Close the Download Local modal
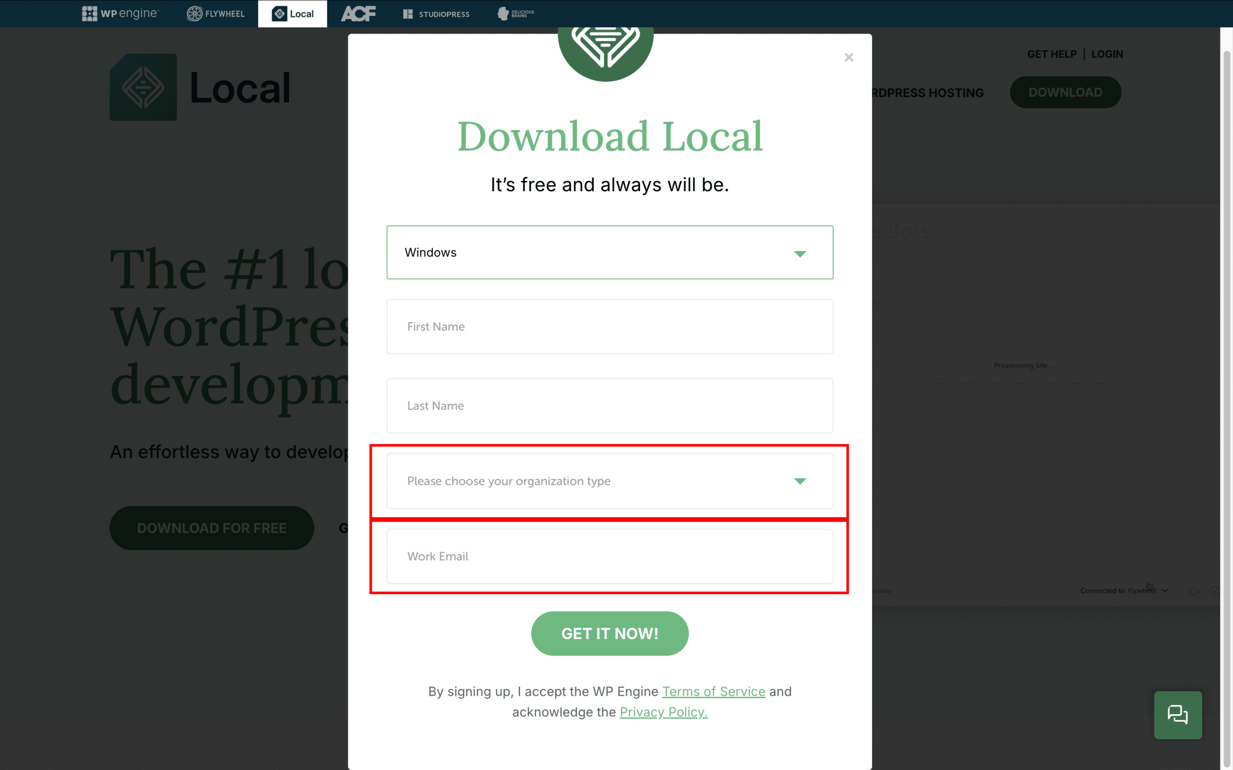Image resolution: width=1233 pixels, height=770 pixels. (x=849, y=57)
